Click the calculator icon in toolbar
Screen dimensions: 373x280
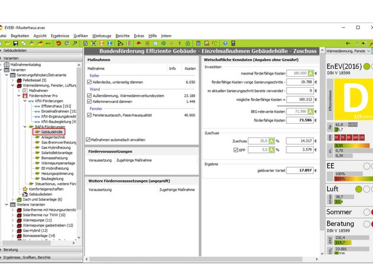pyautogui.click(x=233, y=43)
